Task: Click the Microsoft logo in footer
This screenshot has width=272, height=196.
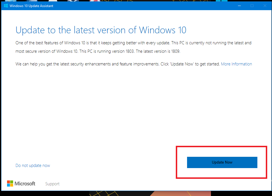Action: [x=21, y=184]
